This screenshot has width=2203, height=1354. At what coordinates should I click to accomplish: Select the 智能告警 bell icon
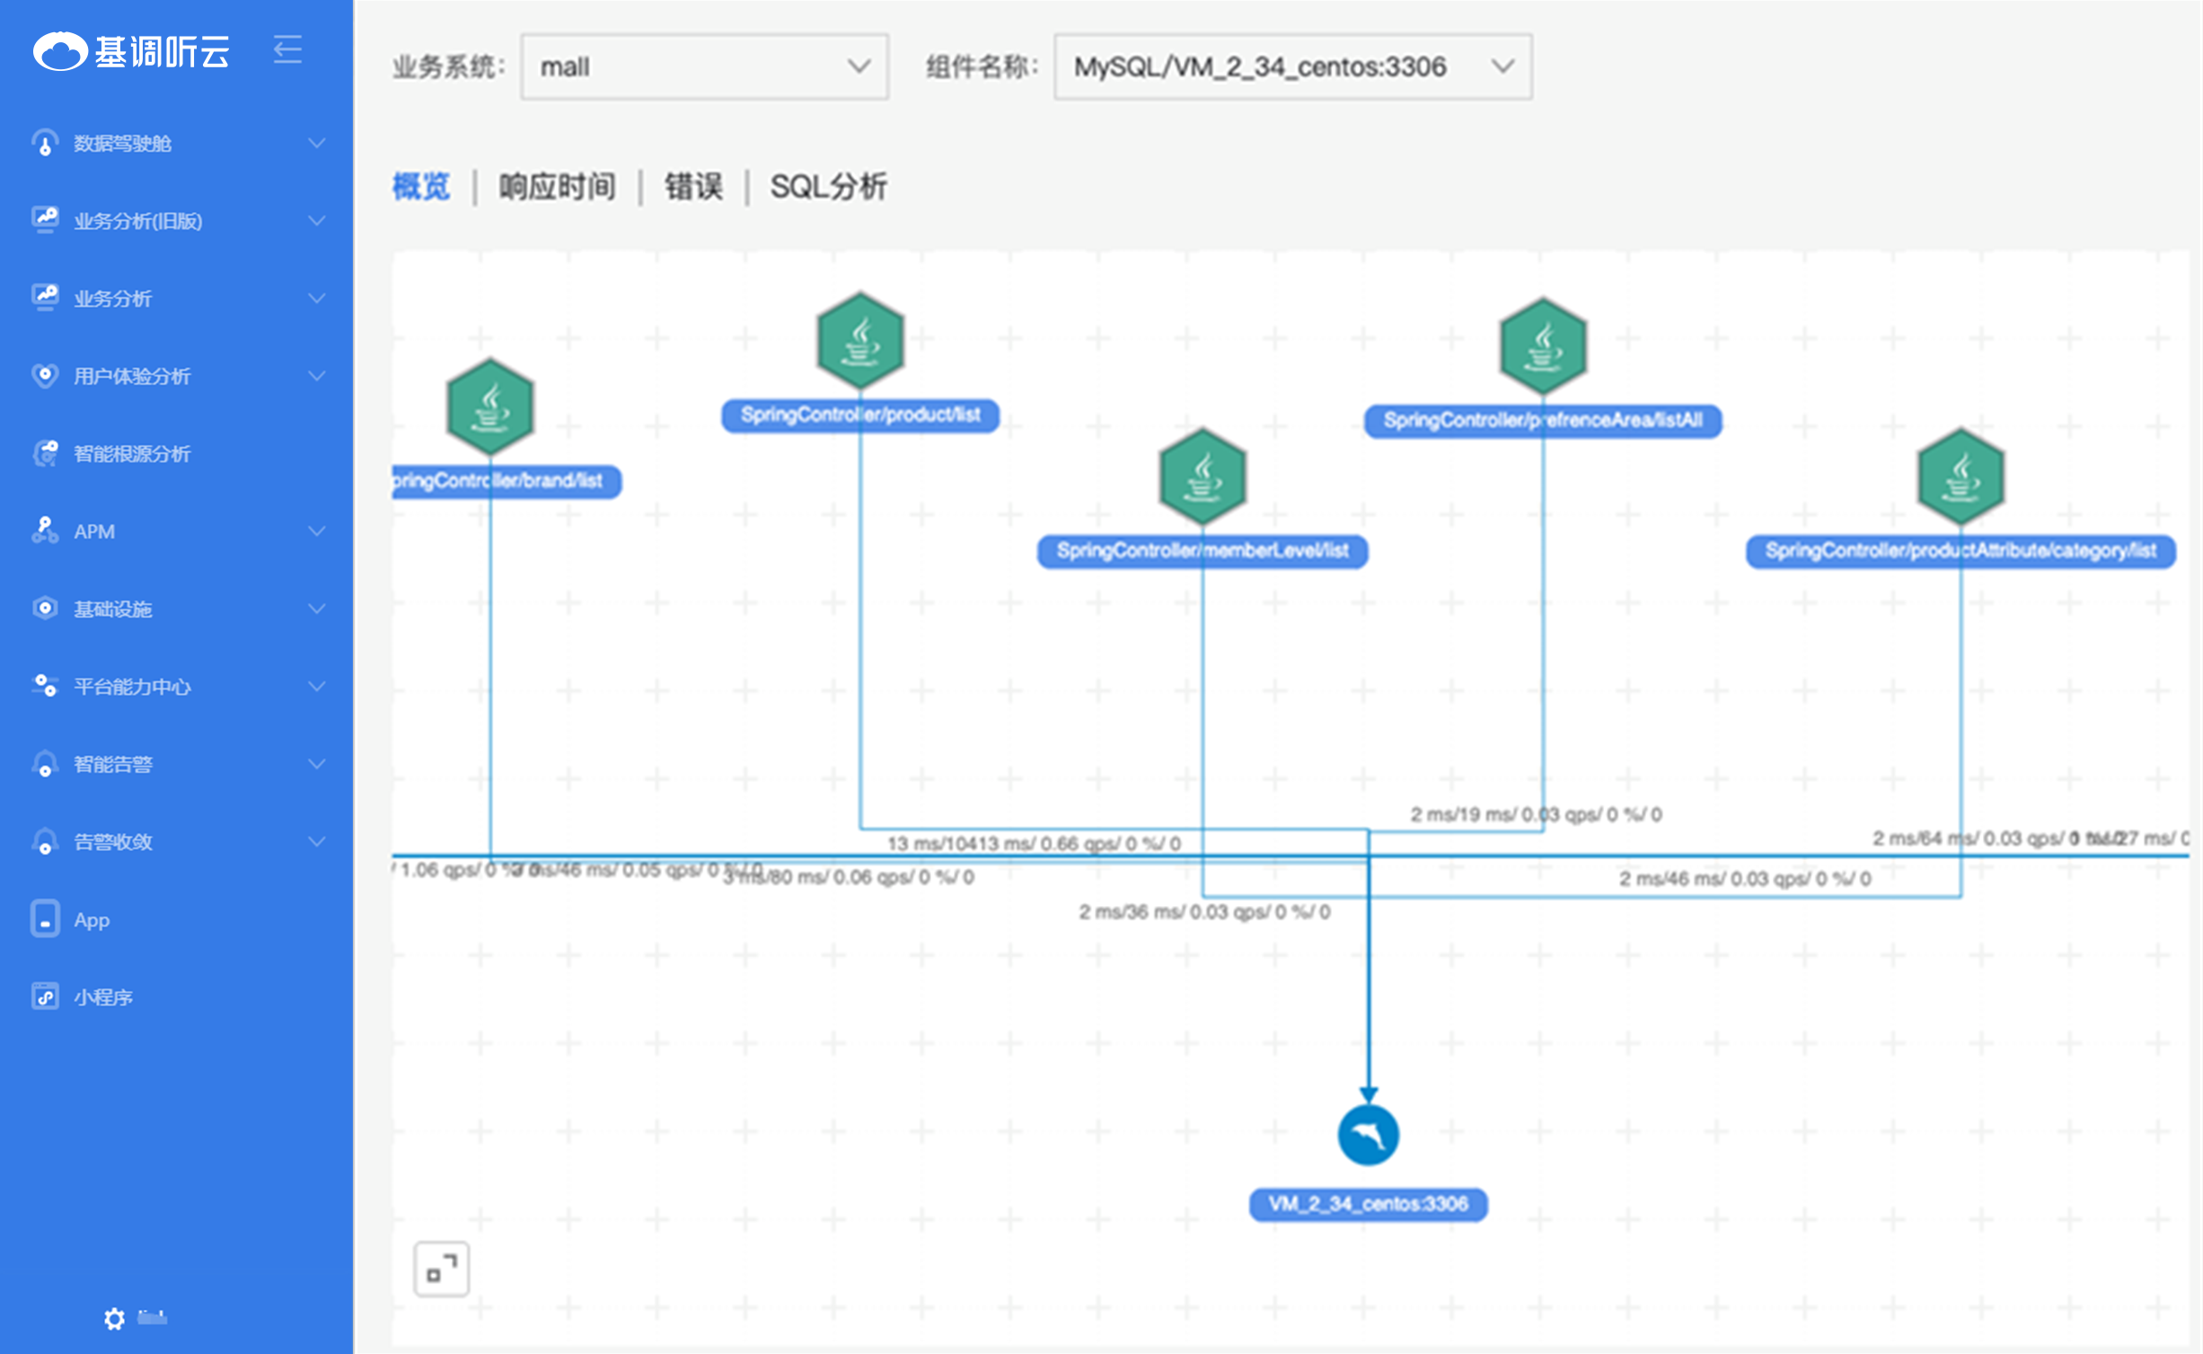tap(44, 764)
